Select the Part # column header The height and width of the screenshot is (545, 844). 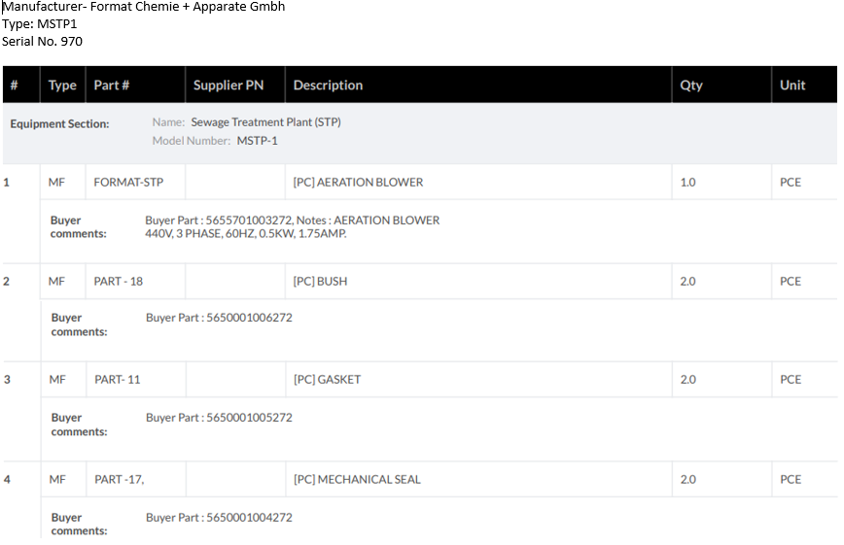[112, 85]
